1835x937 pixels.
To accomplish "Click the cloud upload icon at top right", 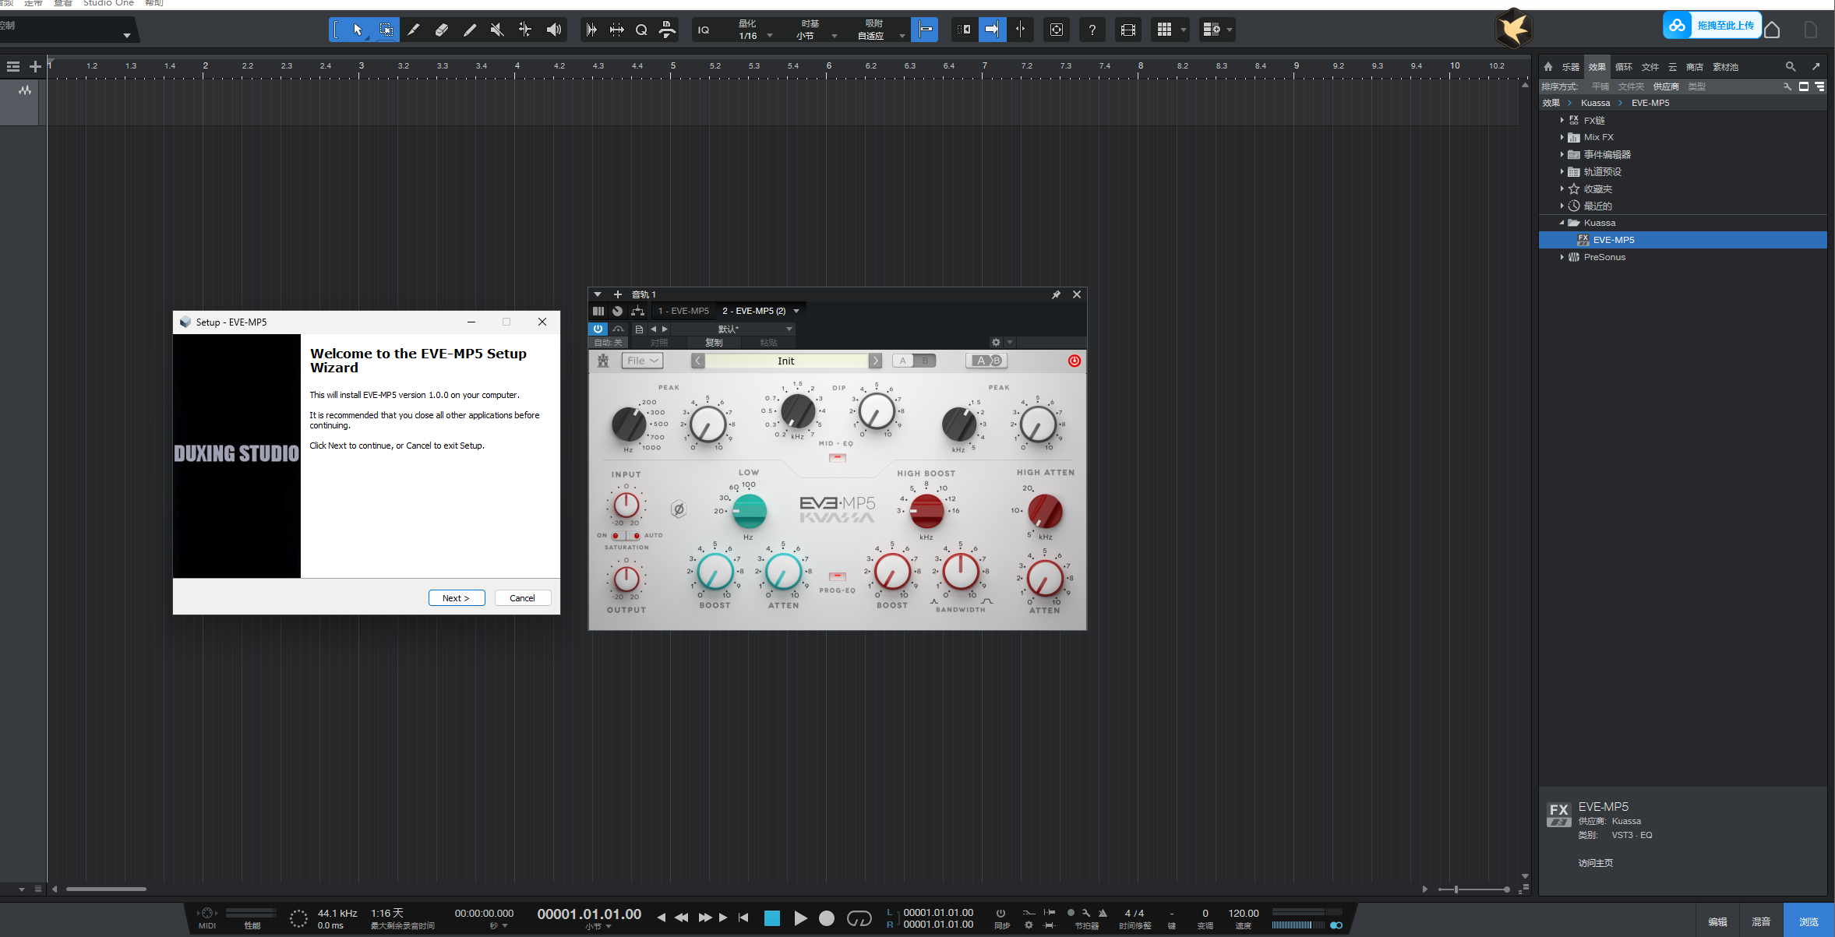I will [1677, 25].
